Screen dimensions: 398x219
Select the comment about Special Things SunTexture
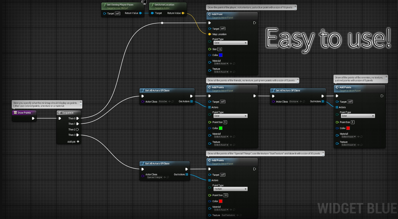coord(265,154)
